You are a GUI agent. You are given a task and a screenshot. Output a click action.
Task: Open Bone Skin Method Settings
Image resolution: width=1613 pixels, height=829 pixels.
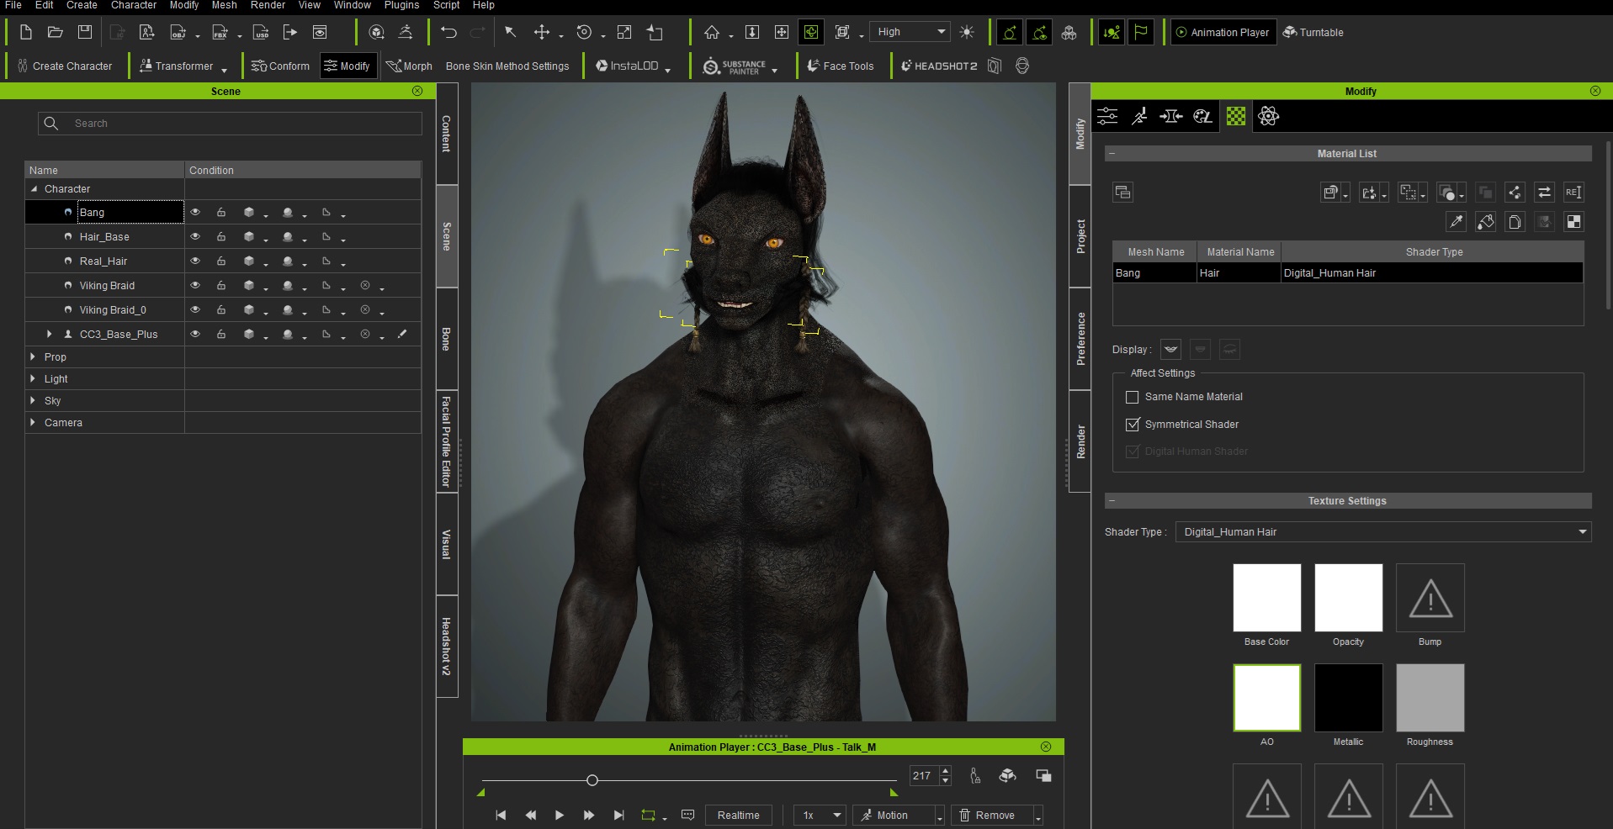(x=507, y=66)
